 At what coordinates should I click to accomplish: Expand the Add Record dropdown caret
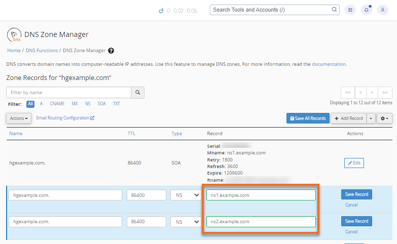(x=371, y=118)
